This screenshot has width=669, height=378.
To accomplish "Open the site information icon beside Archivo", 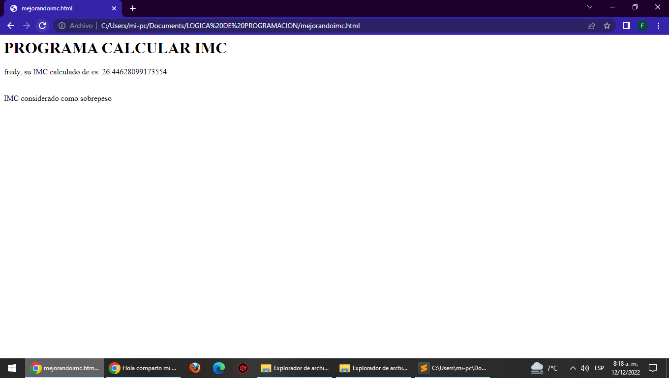I will 62,26.
